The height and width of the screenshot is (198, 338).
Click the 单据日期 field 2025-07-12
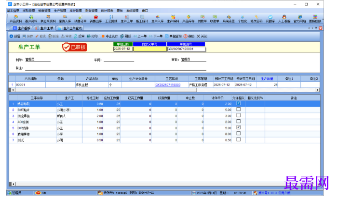(x=123, y=49)
